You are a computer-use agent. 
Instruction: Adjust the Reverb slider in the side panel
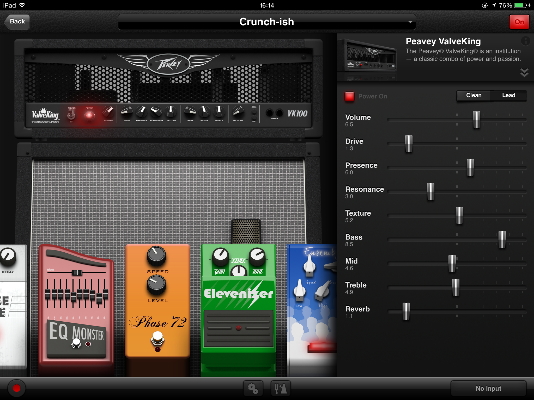[x=406, y=311]
